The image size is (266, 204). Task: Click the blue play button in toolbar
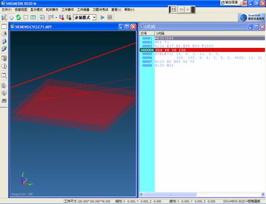pyautogui.click(x=103, y=18)
